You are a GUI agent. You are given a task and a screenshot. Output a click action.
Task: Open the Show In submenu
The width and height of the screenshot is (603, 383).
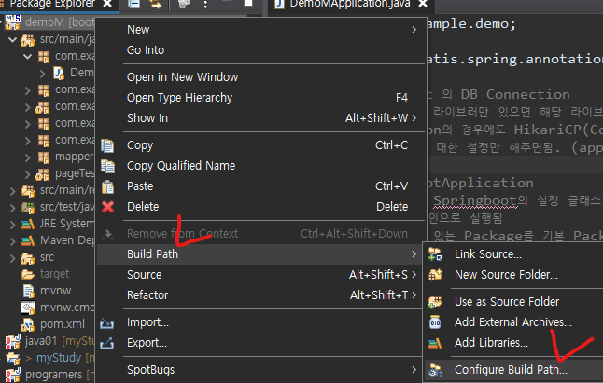click(260, 117)
